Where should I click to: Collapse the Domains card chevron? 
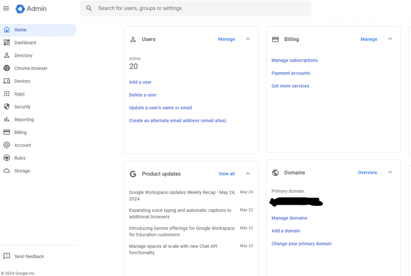point(390,172)
